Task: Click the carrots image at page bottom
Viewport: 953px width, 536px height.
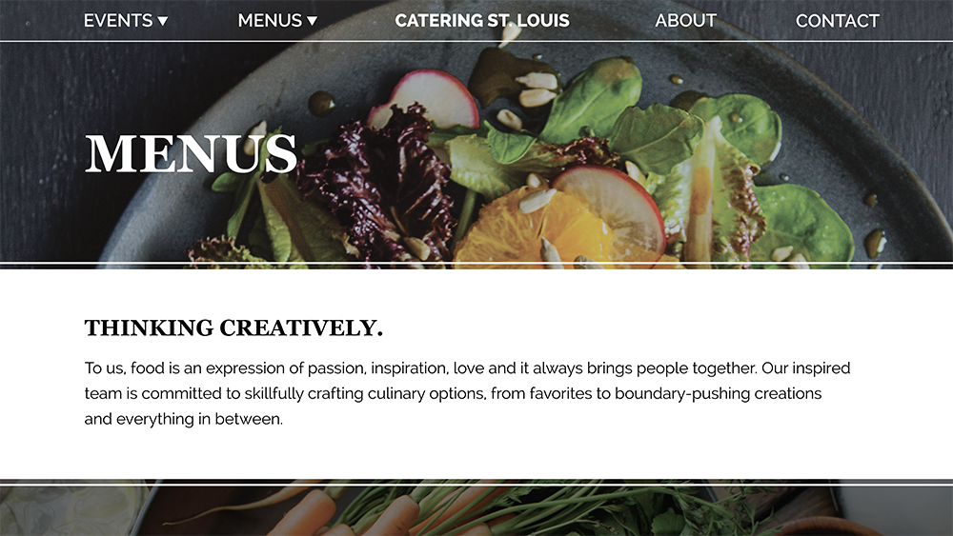Action: pyautogui.click(x=476, y=510)
